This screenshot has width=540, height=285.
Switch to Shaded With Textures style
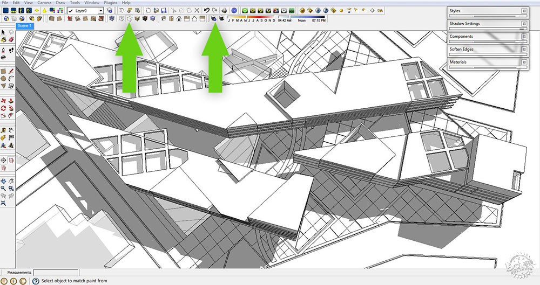click(x=145, y=18)
